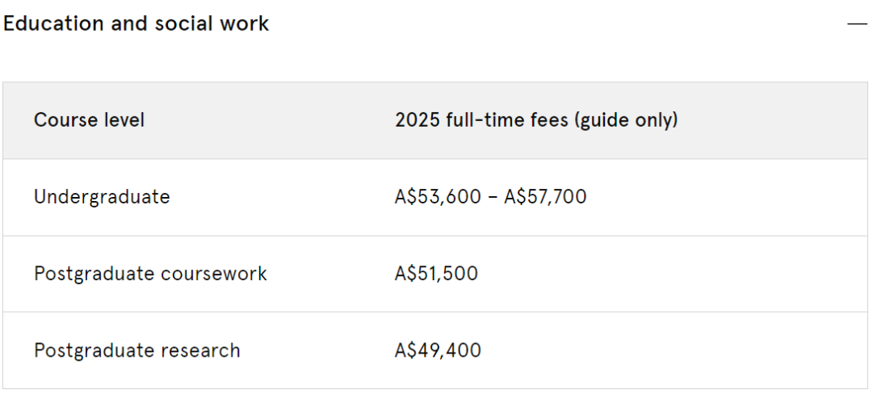Select the Postgraduate coursework row label
Screen dimensions: 873x402
(150, 274)
